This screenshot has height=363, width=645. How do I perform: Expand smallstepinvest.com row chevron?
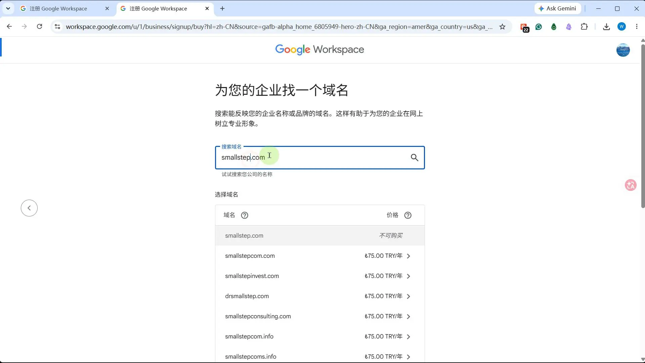pos(408,276)
